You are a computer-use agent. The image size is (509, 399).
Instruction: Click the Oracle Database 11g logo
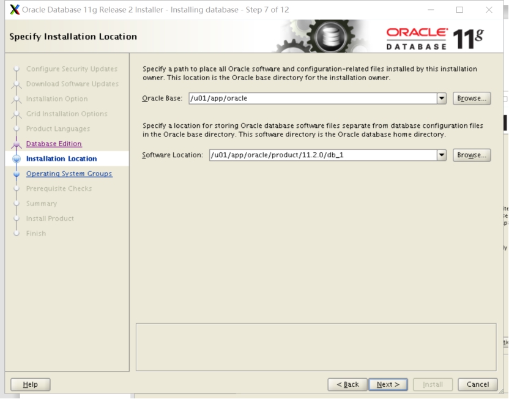point(435,39)
